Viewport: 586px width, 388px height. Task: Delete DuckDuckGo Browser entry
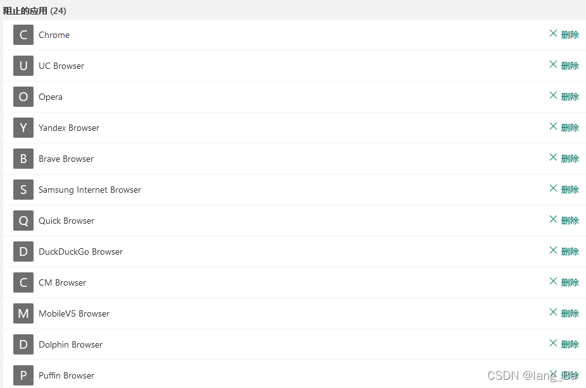[564, 251]
